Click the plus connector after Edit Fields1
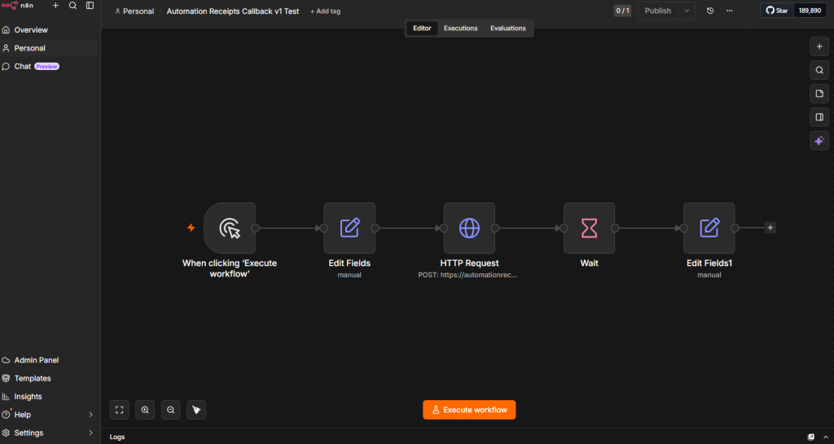This screenshot has height=444, width=834. click(x=770, y=228)
